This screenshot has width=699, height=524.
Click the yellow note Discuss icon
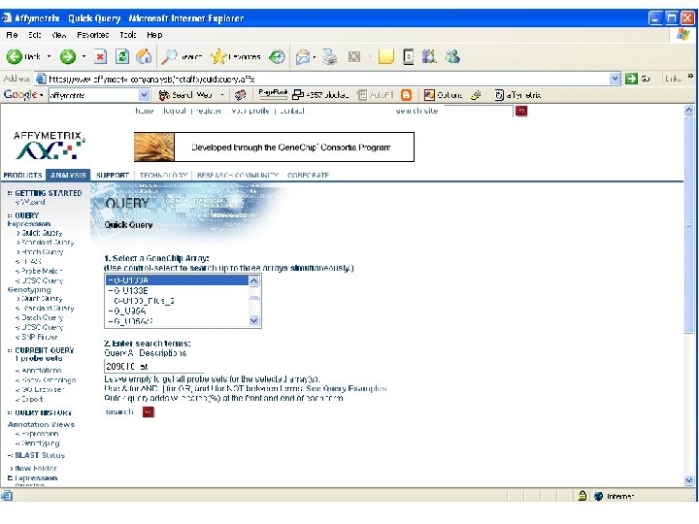coord(386,56)
